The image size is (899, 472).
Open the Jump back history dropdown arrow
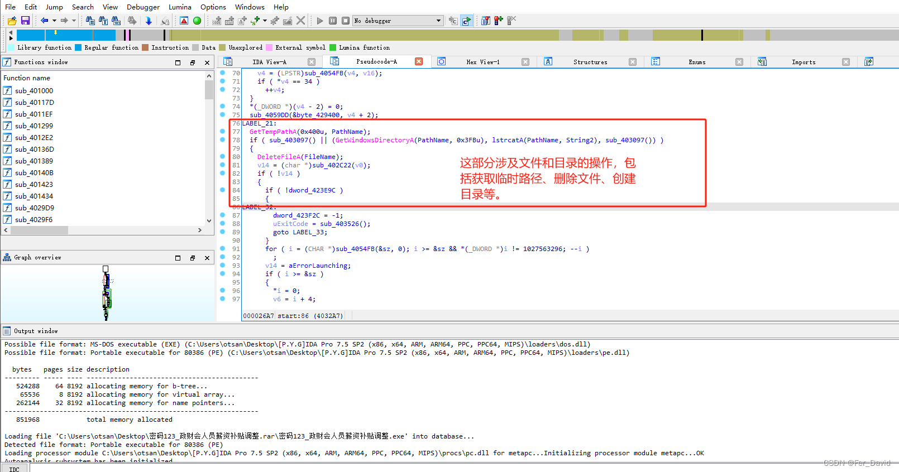pos(54,21)
